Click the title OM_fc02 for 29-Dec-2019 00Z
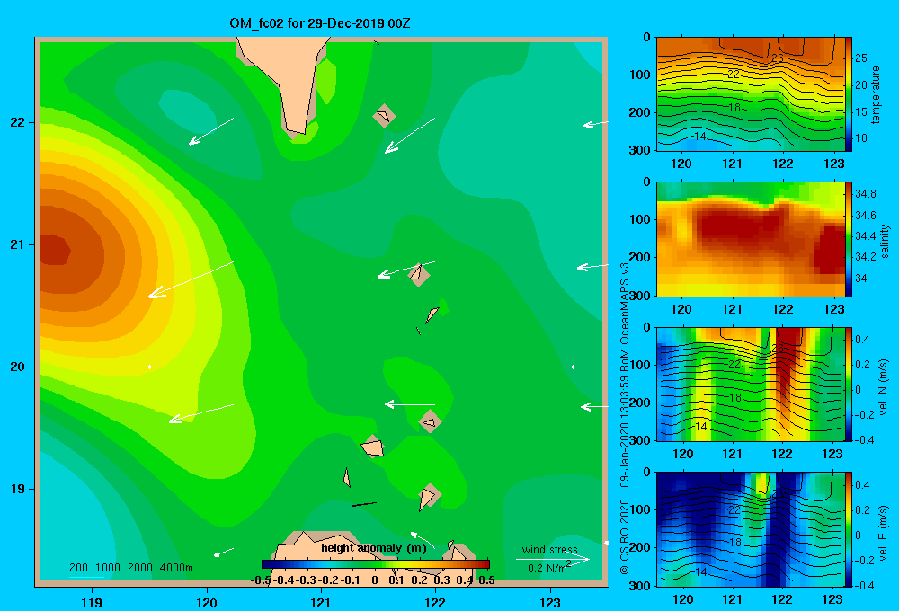899x611 pixels. 319,23
